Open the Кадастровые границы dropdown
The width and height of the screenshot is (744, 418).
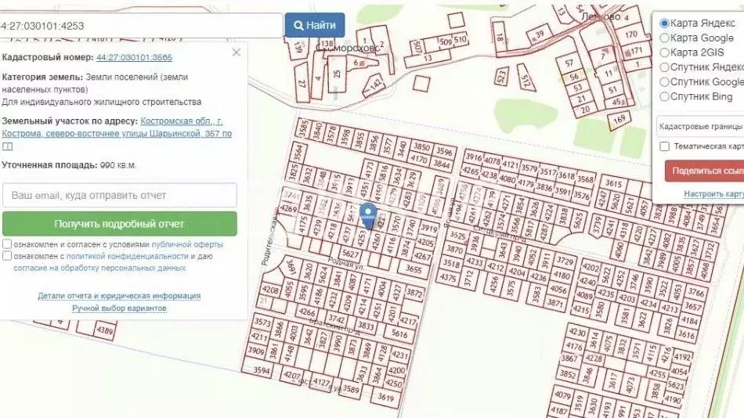pyautogui.click(x=700, y=126)
